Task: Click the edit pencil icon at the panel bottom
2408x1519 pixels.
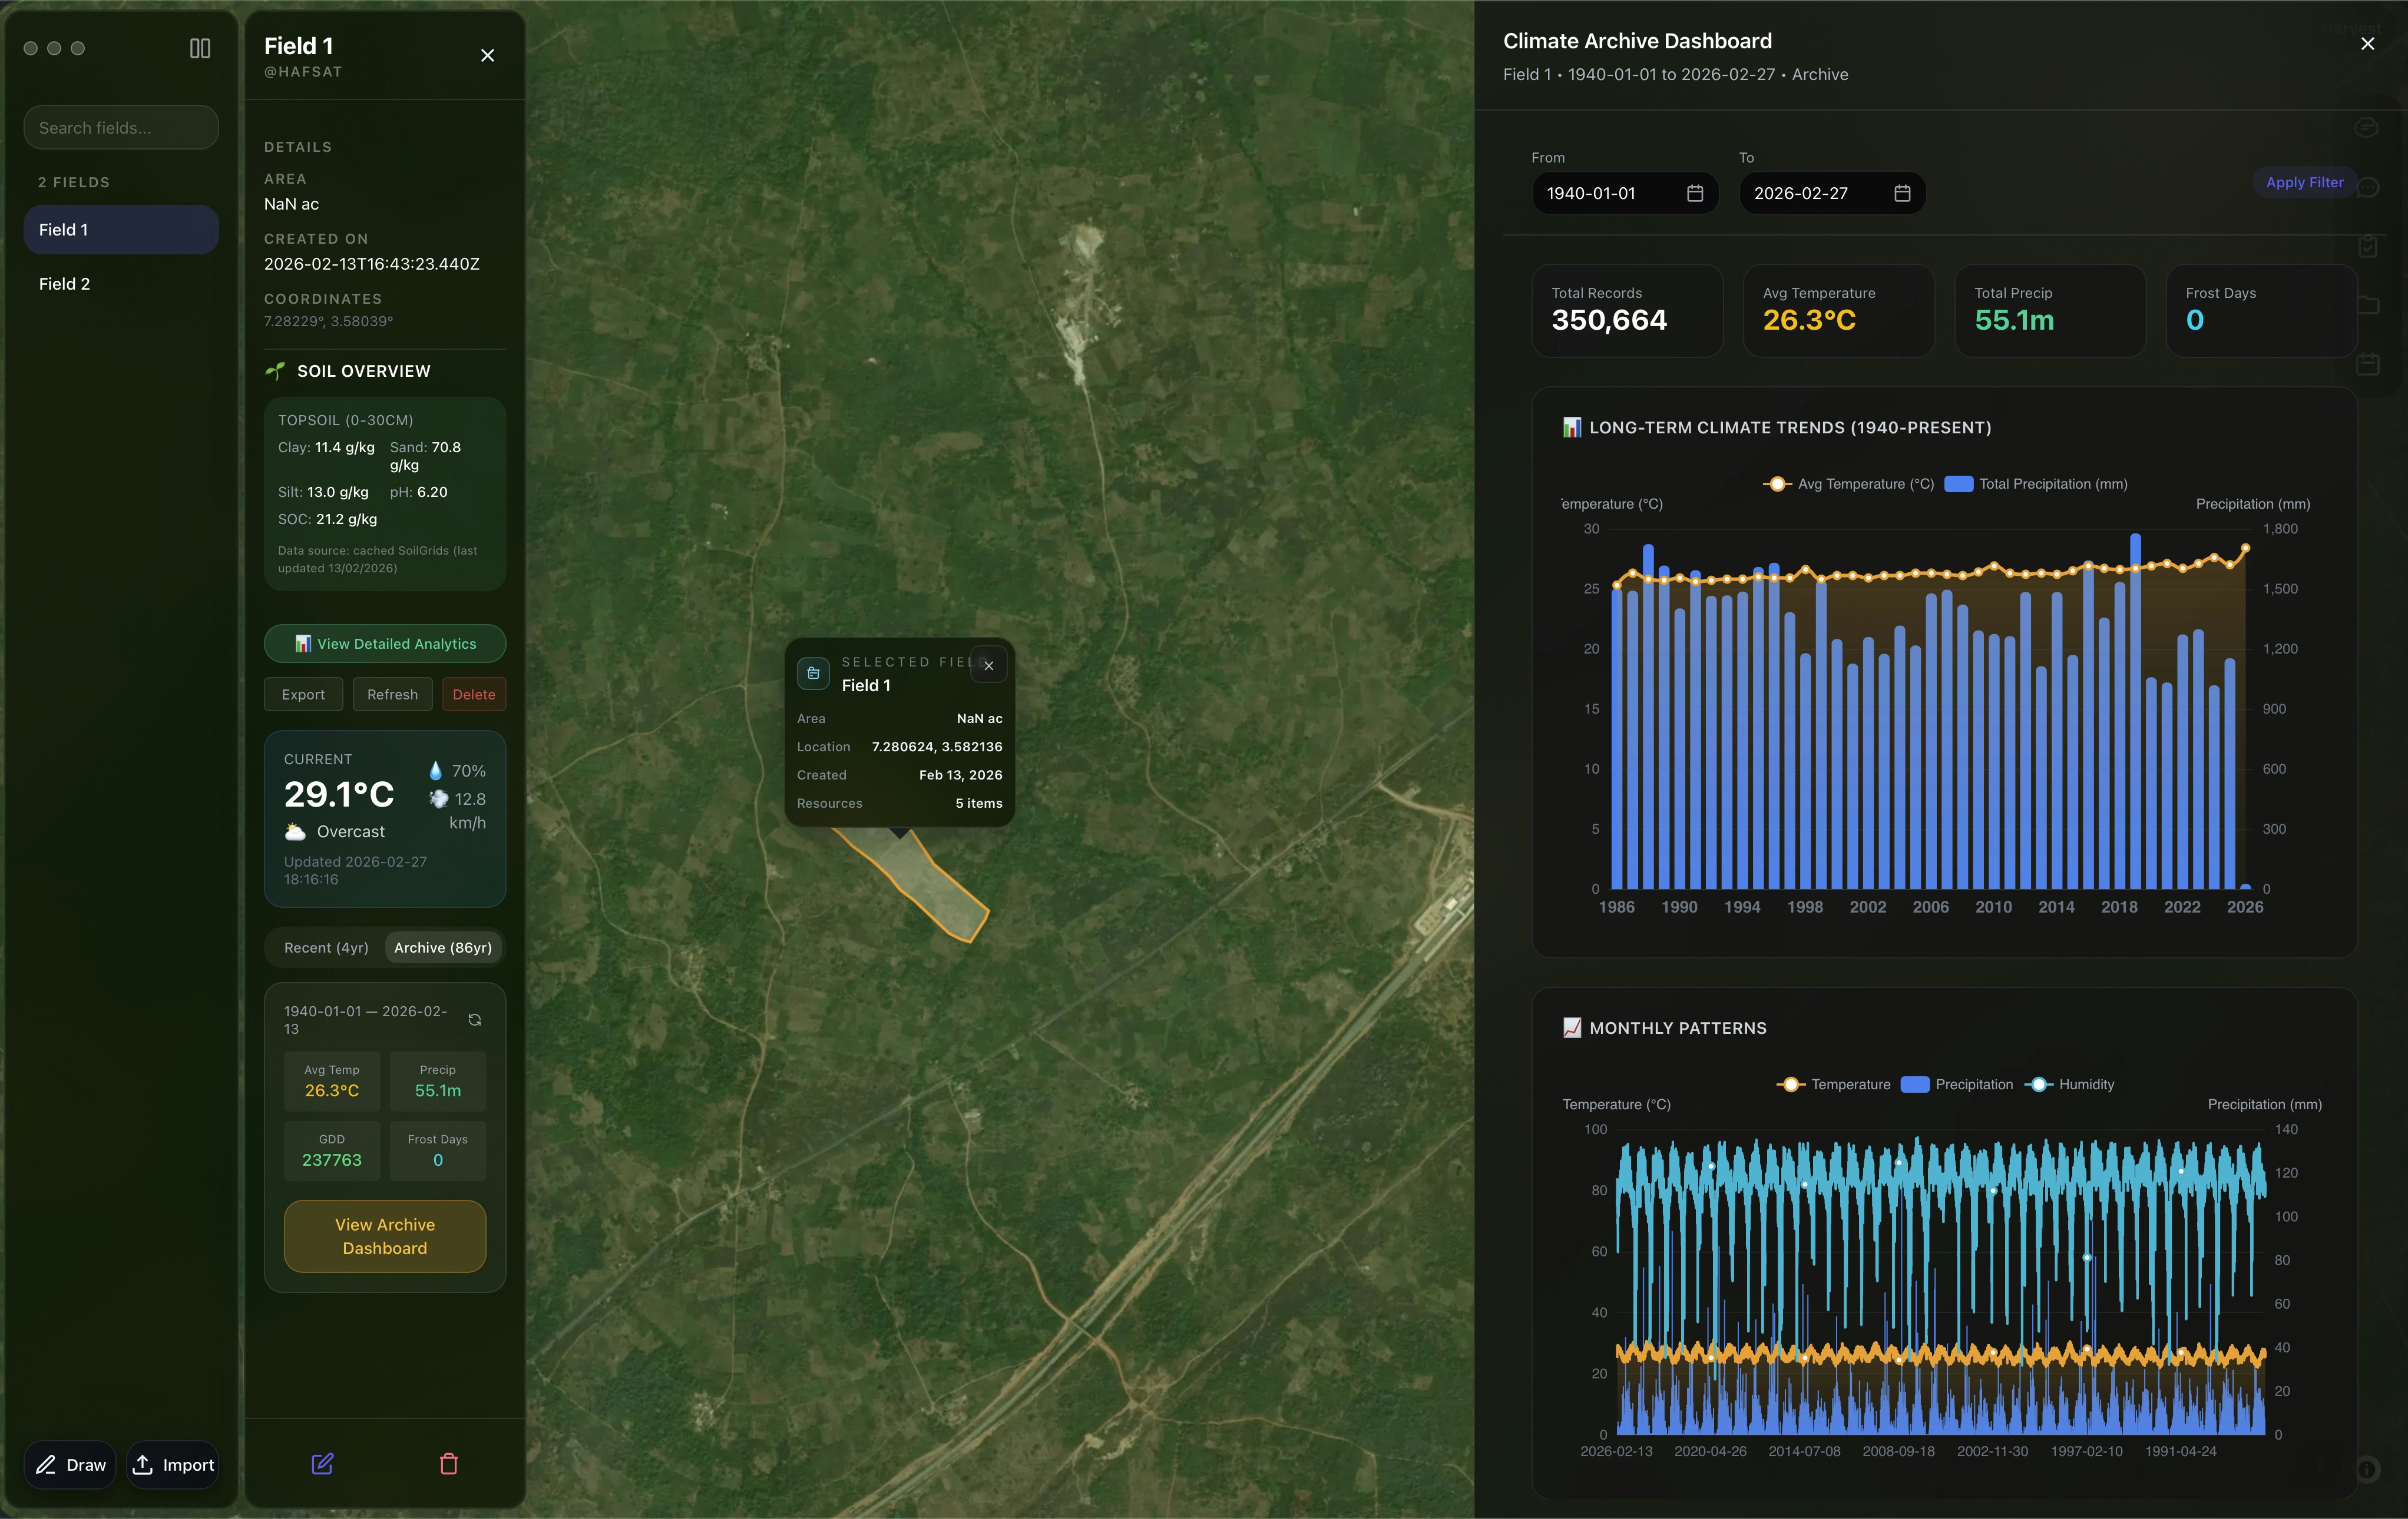Action: (x=322, y=1464)
